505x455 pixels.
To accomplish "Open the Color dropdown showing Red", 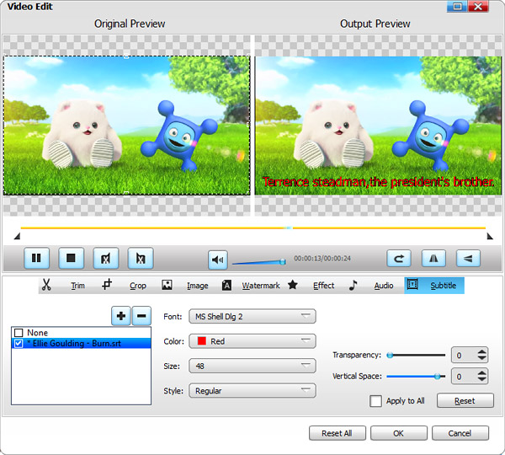I will [252, 341].
